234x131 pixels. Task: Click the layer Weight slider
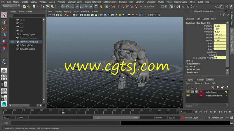212,105
